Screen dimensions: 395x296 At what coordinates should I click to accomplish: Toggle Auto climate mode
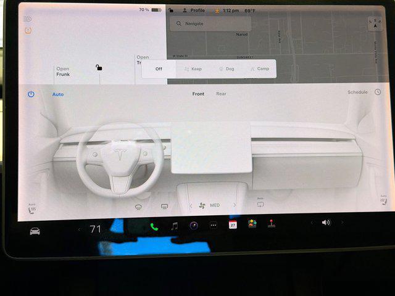pyautogui.click(x=58, y=94)
